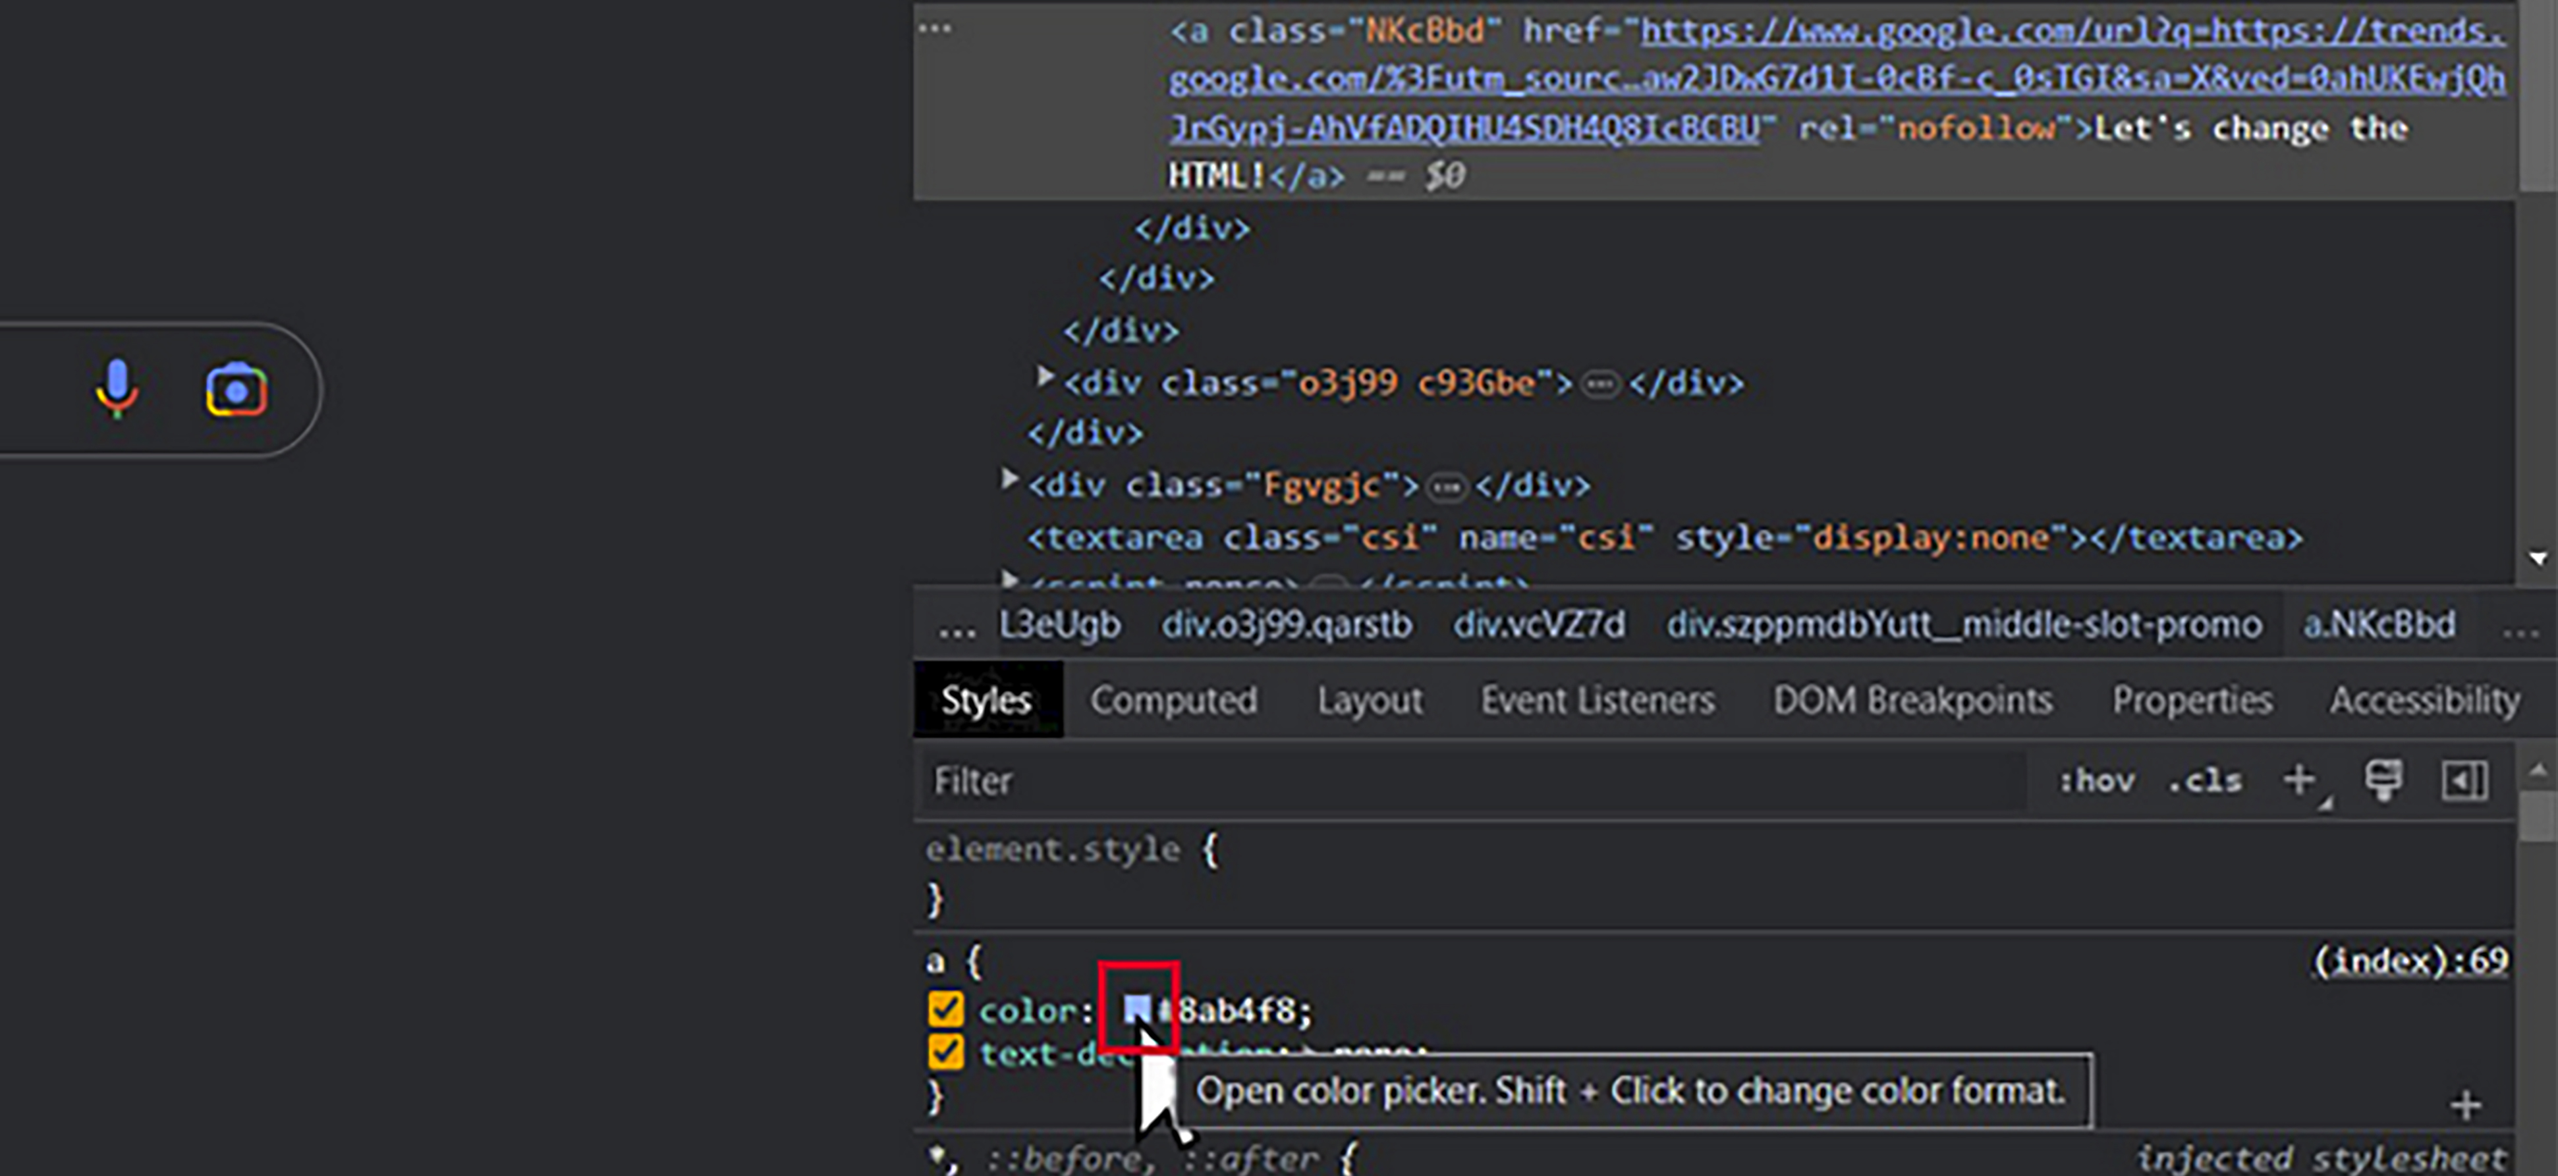Click the stylesheet paintbrush icon
This screenshot has height=1176, width=2558.
[x=2385, y=781]
